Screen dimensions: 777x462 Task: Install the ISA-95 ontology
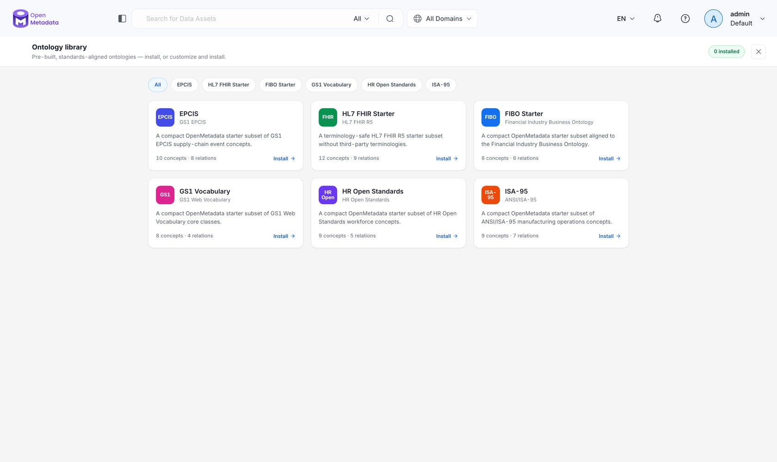click(610, 236)
